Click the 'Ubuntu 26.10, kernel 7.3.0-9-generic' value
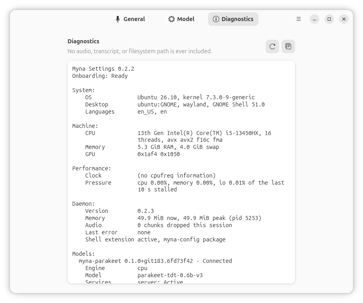Viewport: 363px width, 303px height. (196, 97)
